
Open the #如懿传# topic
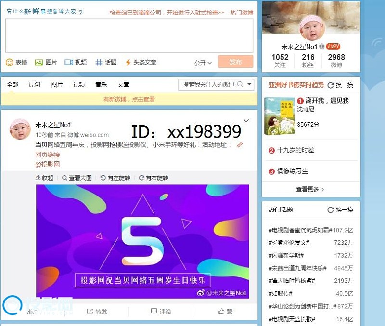click(281, 293)
